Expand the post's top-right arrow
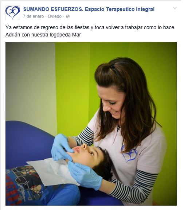Image resolution: width=184 pixels, height=210 pixels. click(175, 8)
